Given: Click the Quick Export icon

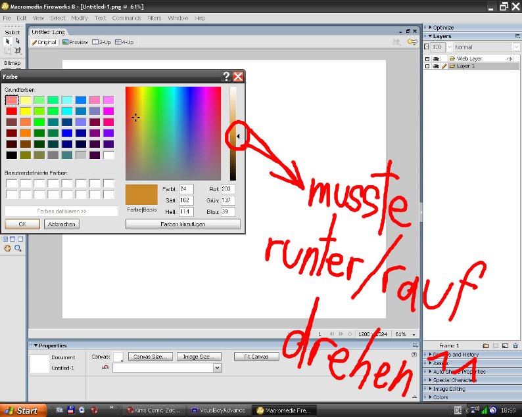Looking at the screenshot, I should click(x=412, y=42).
